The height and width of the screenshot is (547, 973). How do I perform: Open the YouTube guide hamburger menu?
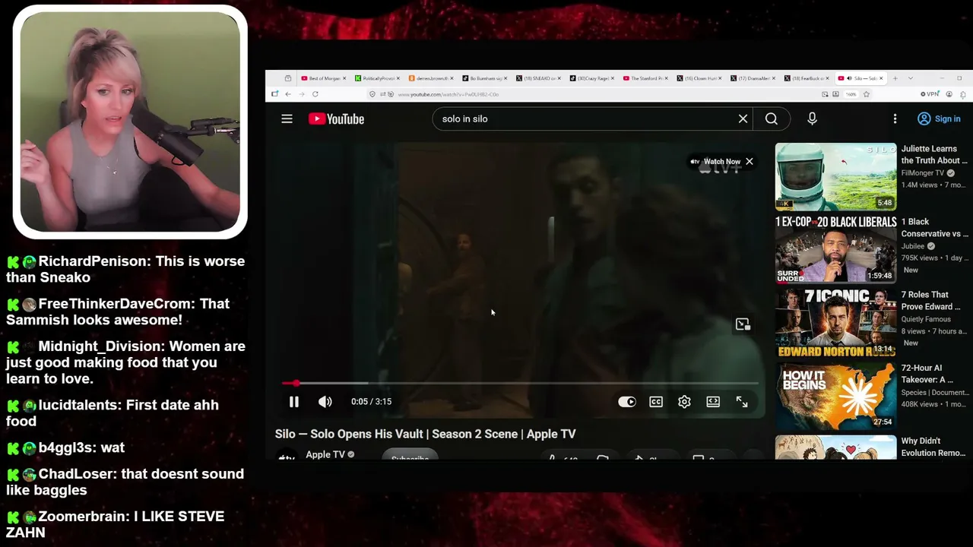(287, 119)
